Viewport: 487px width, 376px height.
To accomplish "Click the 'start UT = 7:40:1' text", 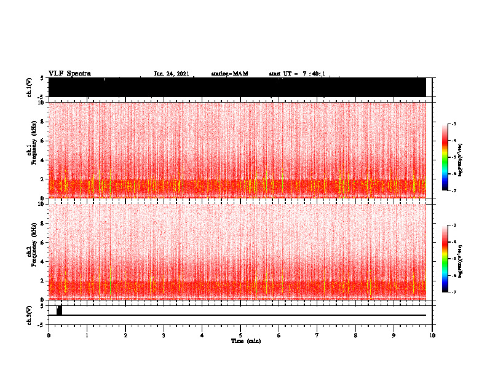I will point(297,74).
